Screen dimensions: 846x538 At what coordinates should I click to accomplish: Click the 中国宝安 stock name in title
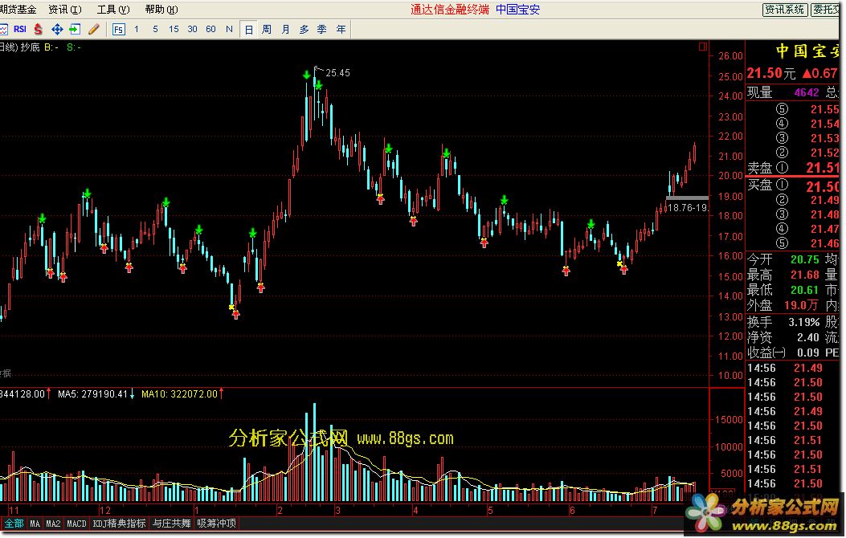(517, 9)
